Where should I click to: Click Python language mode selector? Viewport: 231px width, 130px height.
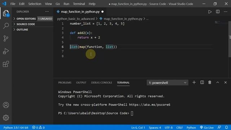[x=191, y=127]
